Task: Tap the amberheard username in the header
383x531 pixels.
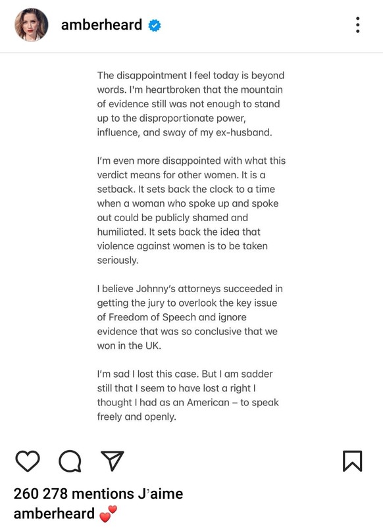Action: [x=101, y=25]
